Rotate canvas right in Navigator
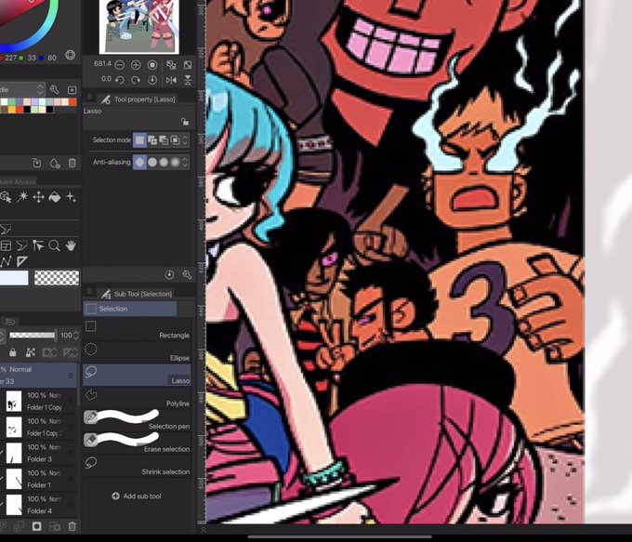The width and height of the screenshot is (632, 542). [136, 80]
